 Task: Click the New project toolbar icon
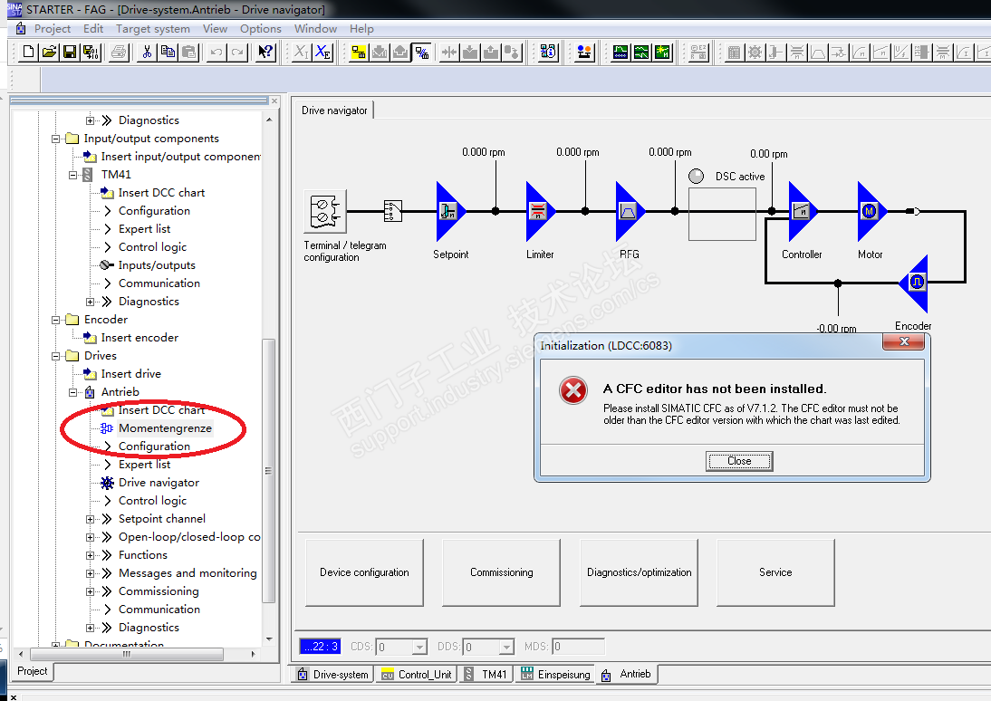pyautogui.click(x=28, y=52)
